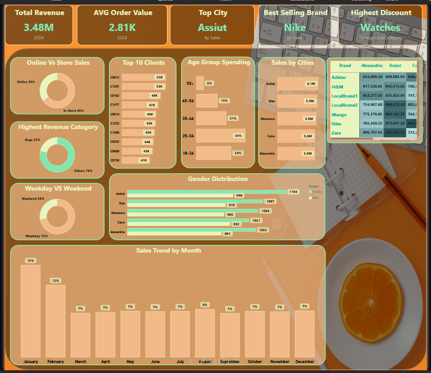Select the Others 78% donut segment
The image size is (431, 373).
point(68,164)
